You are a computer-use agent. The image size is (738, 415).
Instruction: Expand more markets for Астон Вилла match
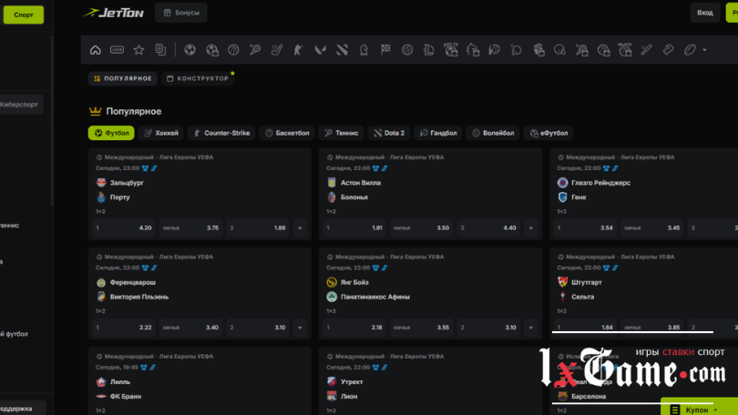coord(530,228)
